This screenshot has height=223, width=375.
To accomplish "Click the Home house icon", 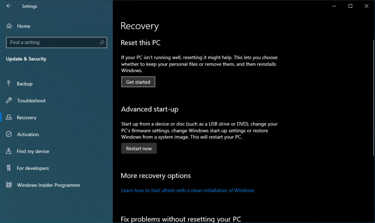I will [9, 26].
